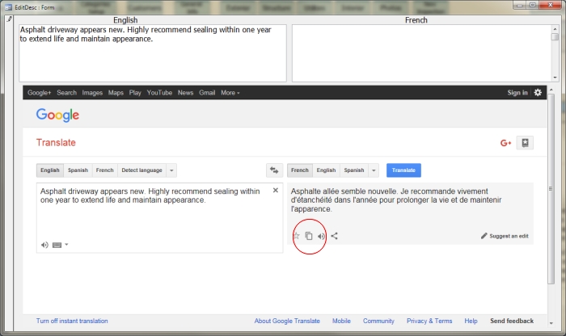566x336 pixels.
Task: Expand more source languages dropdown
Action: pos(171,170)
